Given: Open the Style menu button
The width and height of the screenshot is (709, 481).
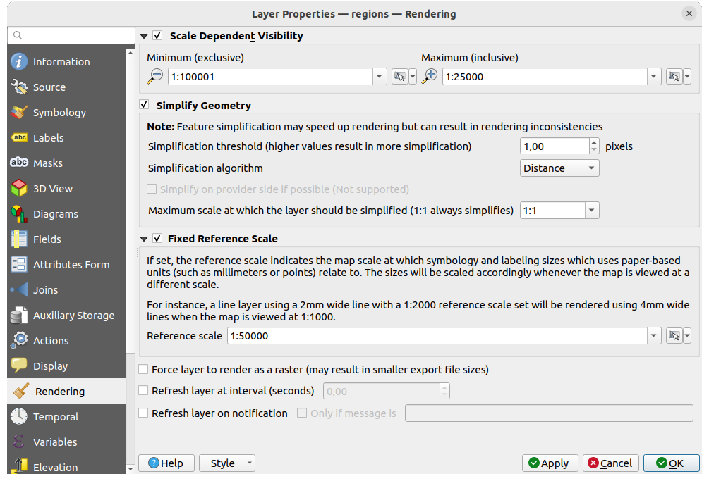Looking at the screenshot, I should (226, 463).
